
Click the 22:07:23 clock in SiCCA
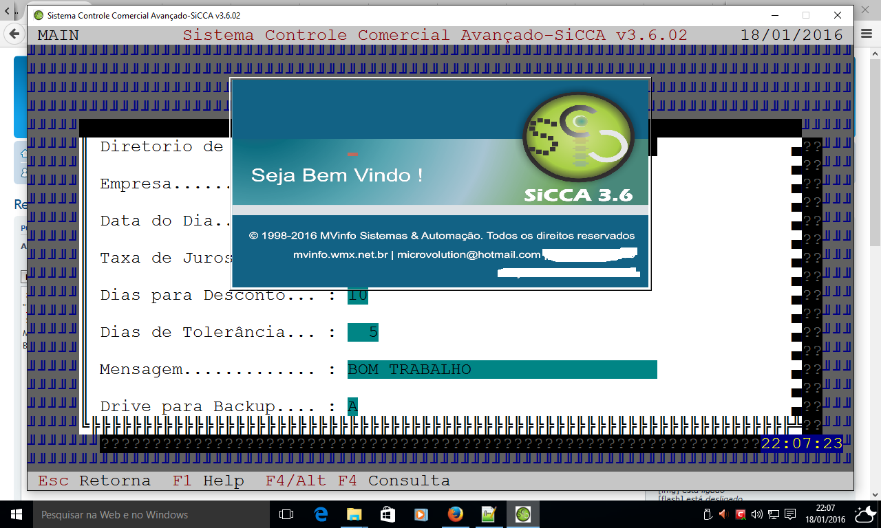(802, 444)
